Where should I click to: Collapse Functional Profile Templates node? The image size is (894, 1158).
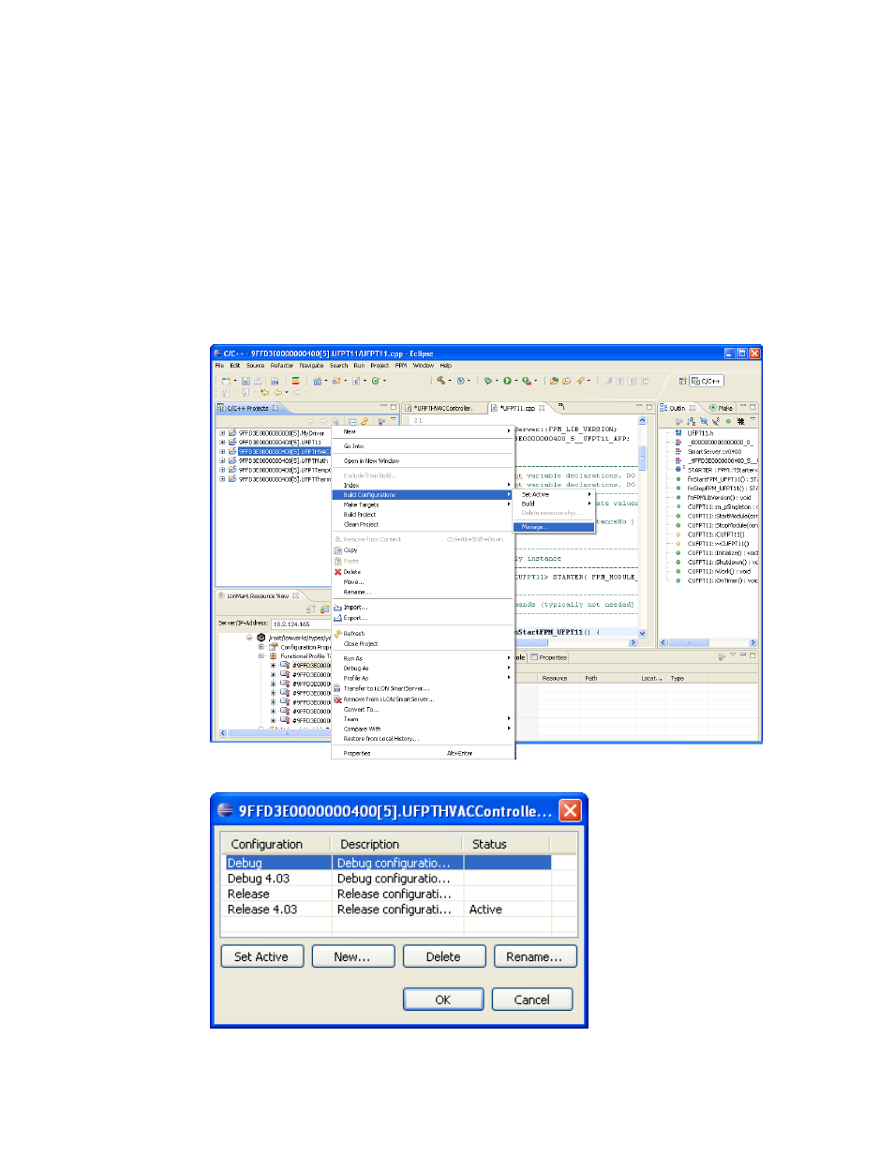coord(261,656)
